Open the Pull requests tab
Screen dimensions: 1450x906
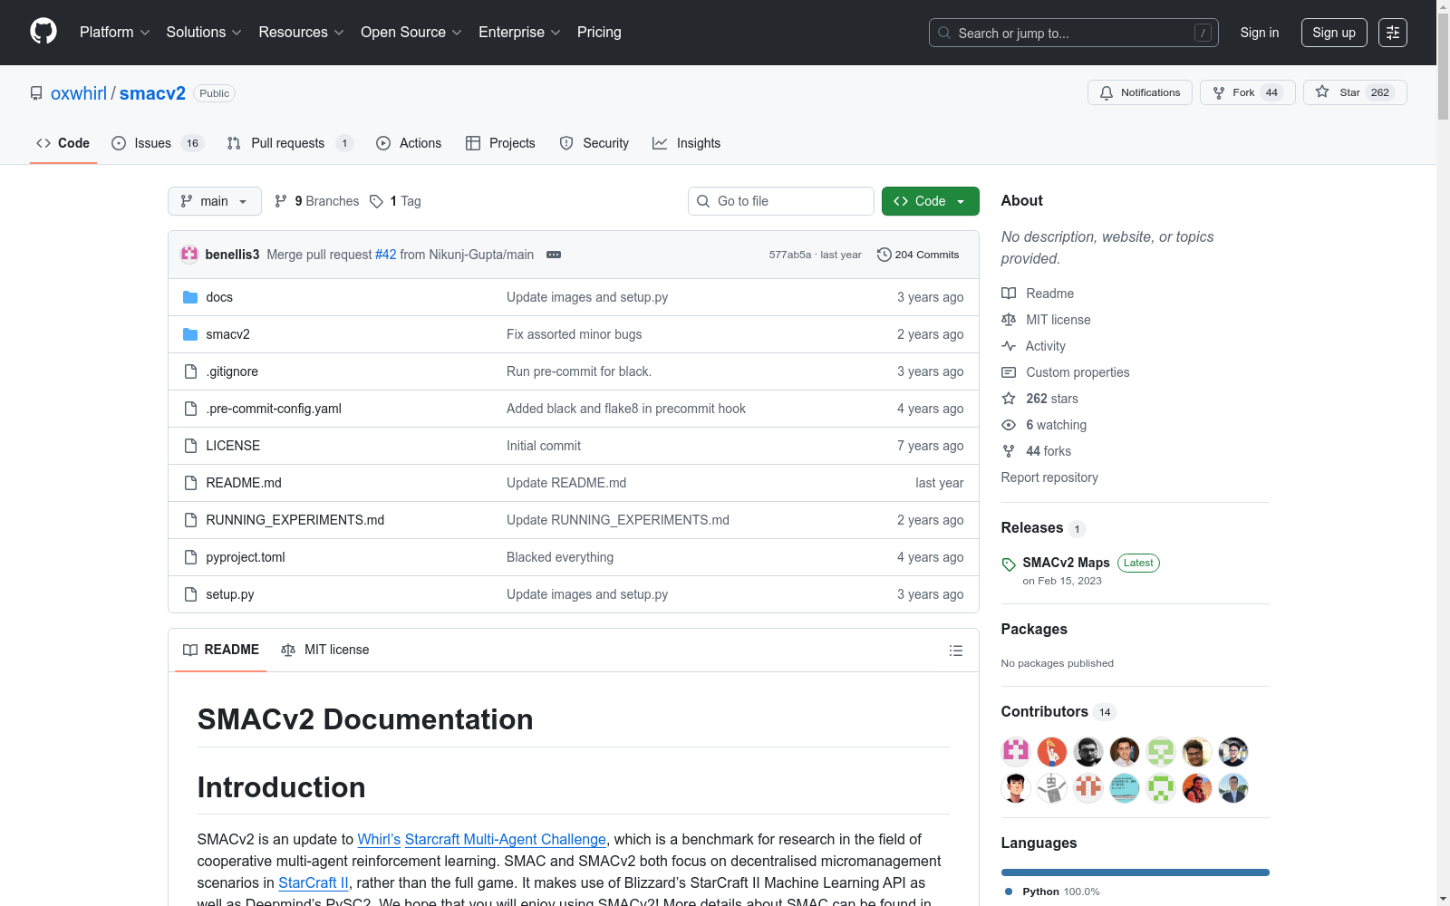(290, 143)
